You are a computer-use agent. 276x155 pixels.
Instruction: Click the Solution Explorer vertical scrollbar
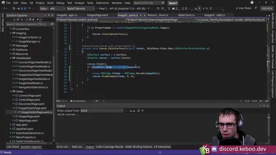[x=53, y=84]
